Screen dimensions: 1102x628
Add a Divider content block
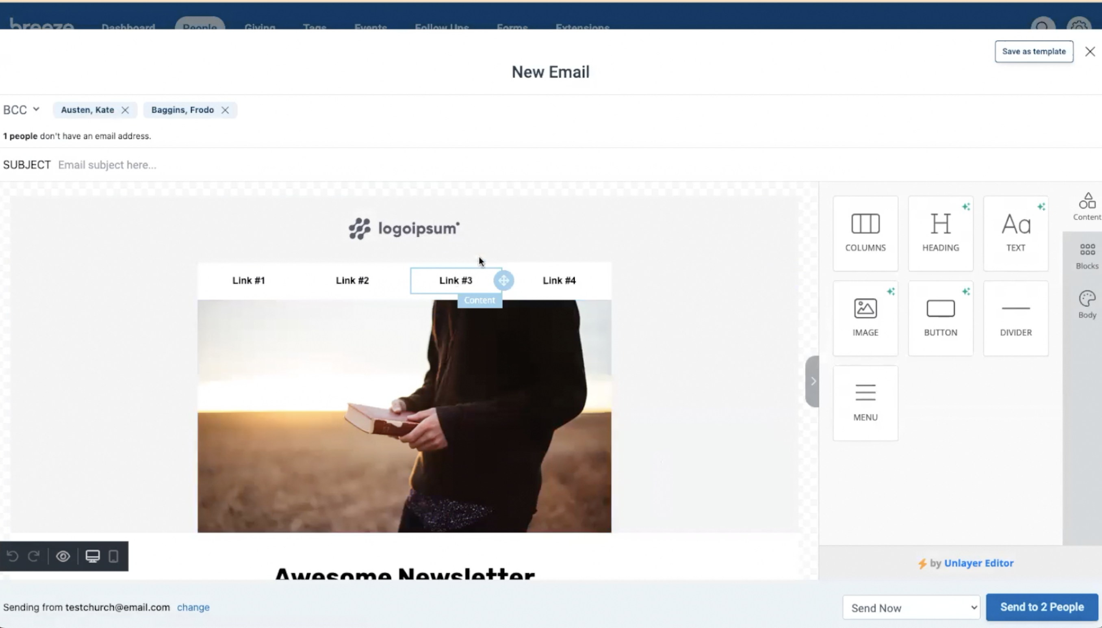(1016, 318)
